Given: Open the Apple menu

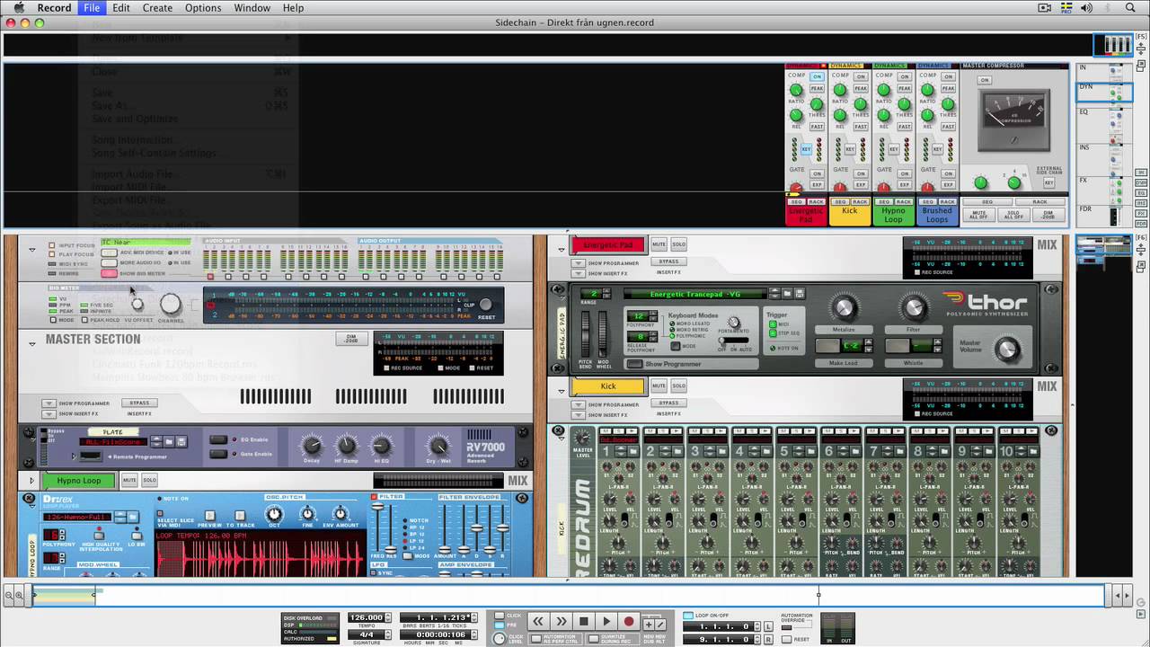Looking at the screenshot, I should click(18, 7).
